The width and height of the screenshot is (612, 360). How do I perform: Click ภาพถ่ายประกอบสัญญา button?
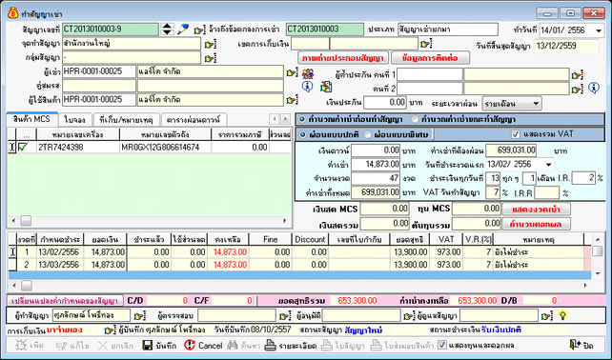343,58
